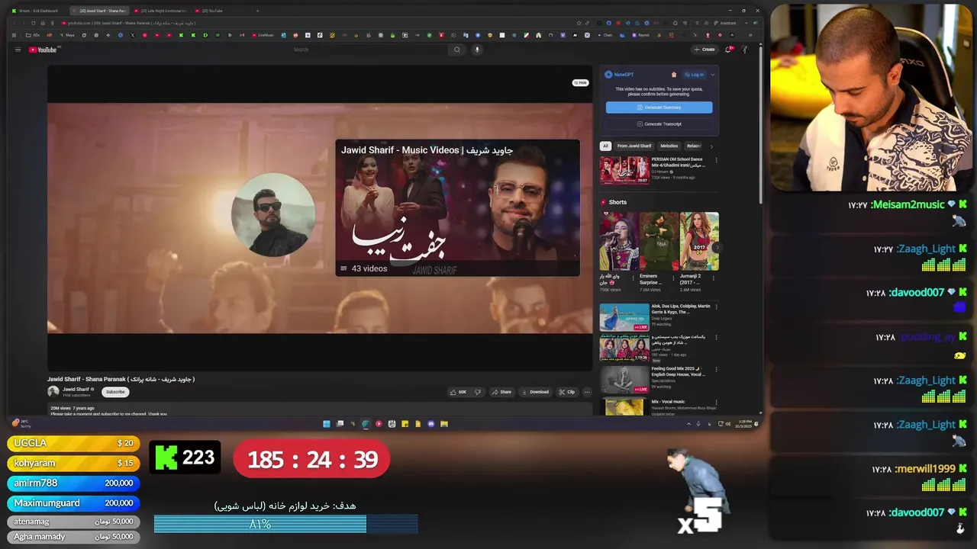Activate voice search microphone icon
The width and height of the screenshot is (977, 549).
tap(477, 50)
